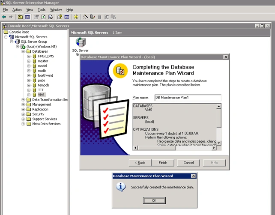Click the greyed New Job folder icon

(113, 17)
